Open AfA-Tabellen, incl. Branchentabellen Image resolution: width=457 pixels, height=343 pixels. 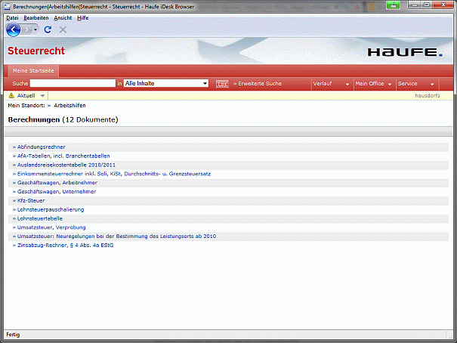click(x=63, y=156)
